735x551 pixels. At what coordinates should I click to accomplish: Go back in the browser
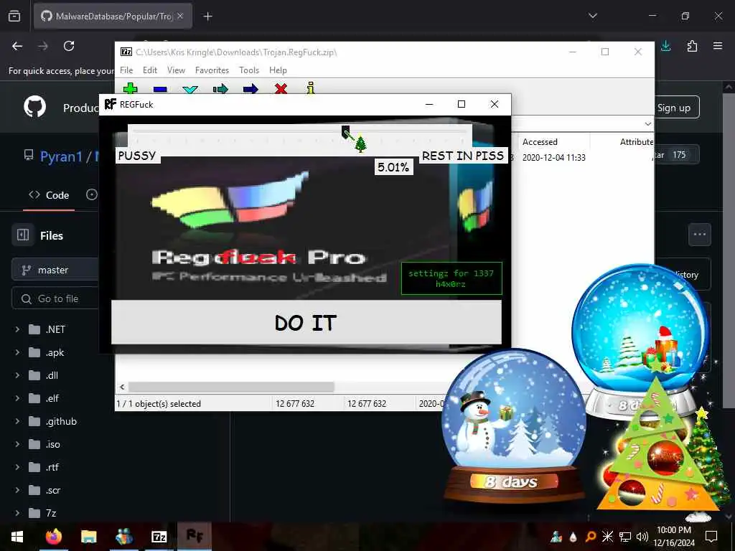point(17,46)
